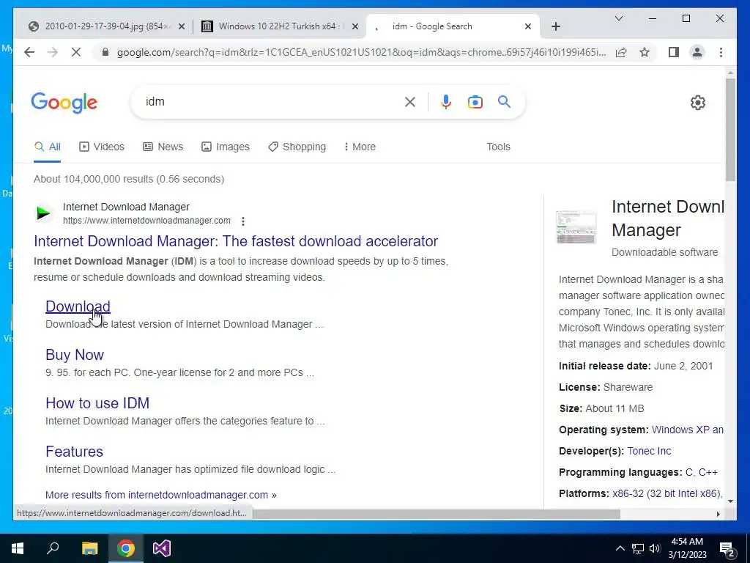Screen dimensions: 750x563
Task: Click Chrome icon in taskbar
Action: coord(125,548)
